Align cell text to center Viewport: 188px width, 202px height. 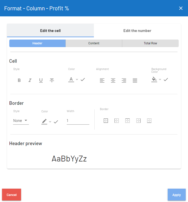113,80
